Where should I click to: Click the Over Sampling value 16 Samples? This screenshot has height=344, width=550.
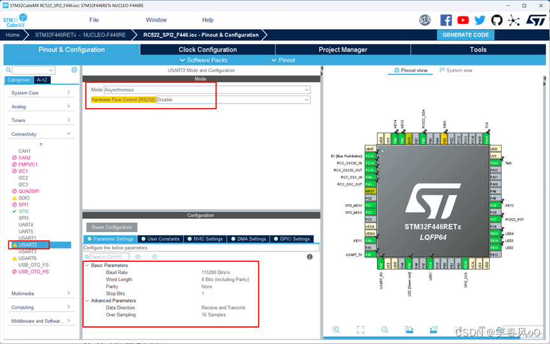213,315
